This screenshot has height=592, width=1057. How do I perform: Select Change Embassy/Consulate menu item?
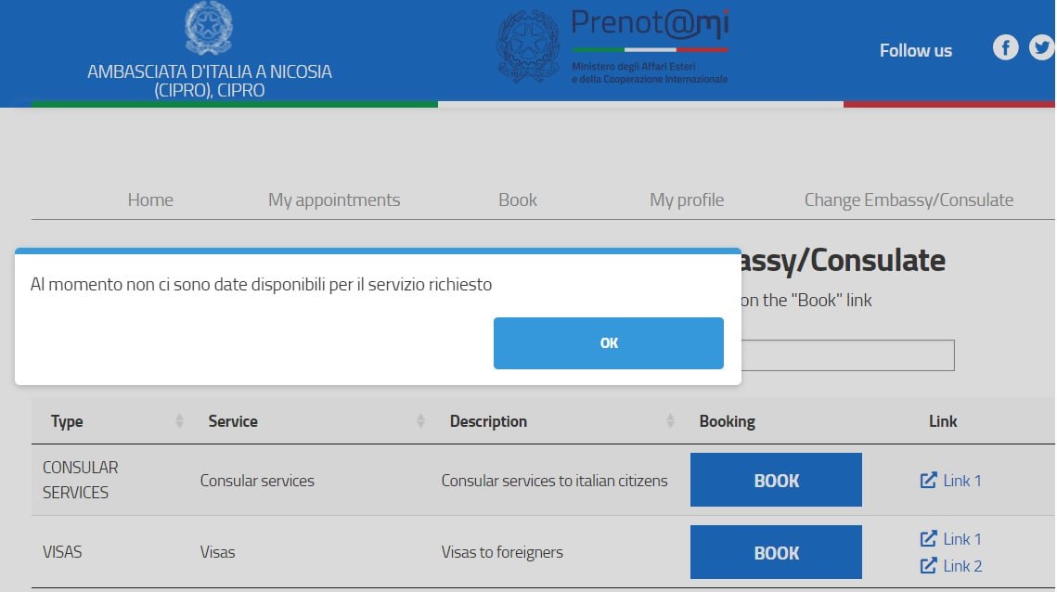click(x=909, y=199)
